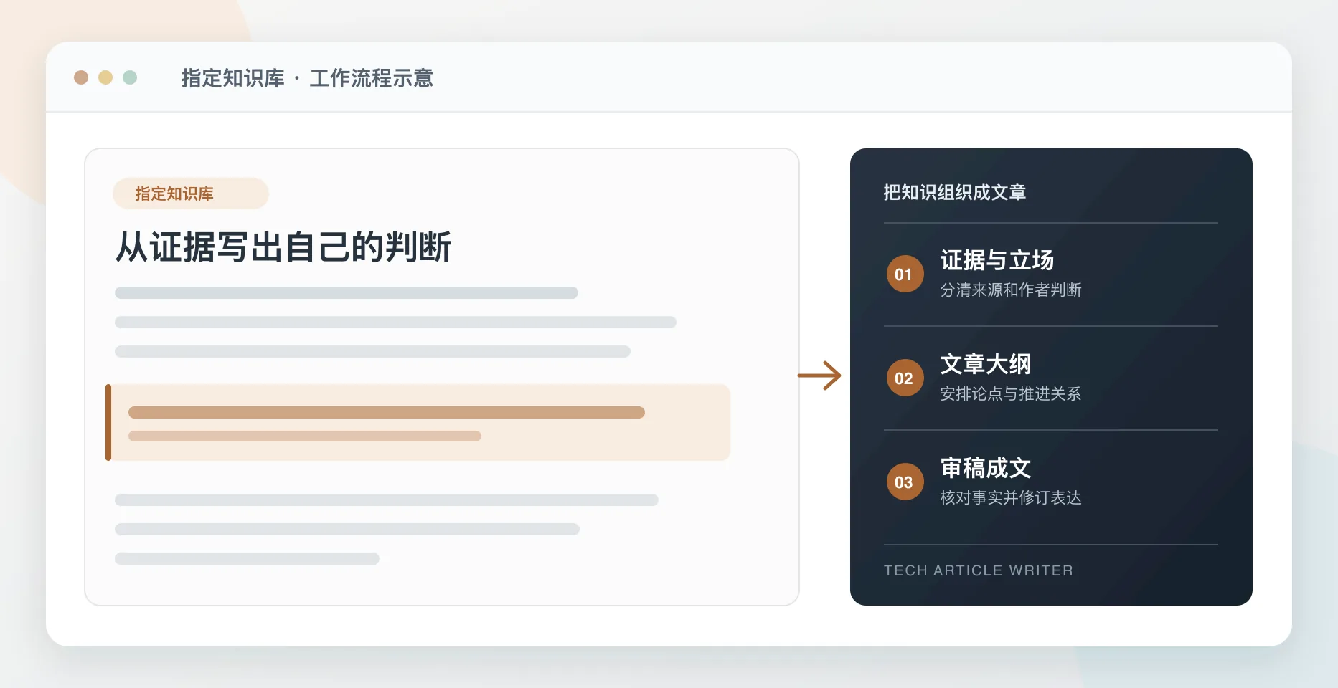This screenshot has height=688, width=1338.
Task: Open the '审稿成文' step
Action: tap(986, 468)
